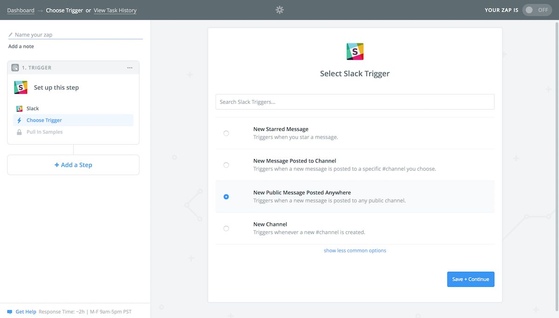This screenshot has width=559, height=318.
Task: Toggle the Zap ON/OFF switch
Action: 537,10
